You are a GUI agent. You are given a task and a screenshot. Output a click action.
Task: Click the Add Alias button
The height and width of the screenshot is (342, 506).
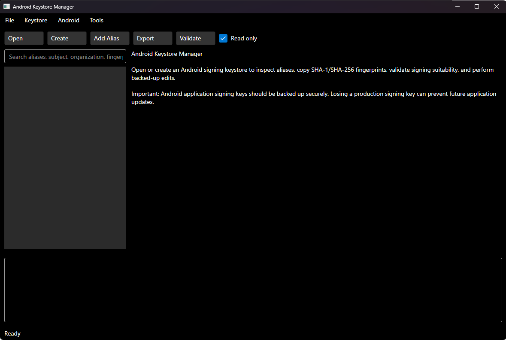(110, 38)
